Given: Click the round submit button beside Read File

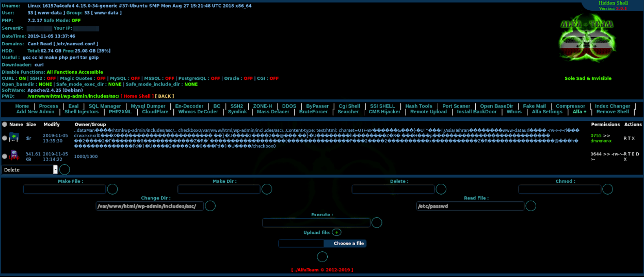Looking at the screenshot, I should tap(532, 206).
